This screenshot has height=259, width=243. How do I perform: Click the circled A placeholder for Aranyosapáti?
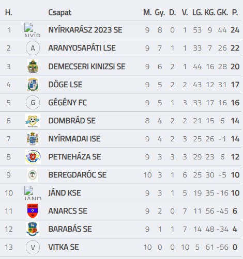(33, 48)
